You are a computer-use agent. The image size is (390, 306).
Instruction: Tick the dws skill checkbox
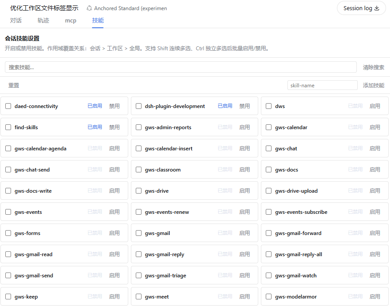click(x=269, y=106)
